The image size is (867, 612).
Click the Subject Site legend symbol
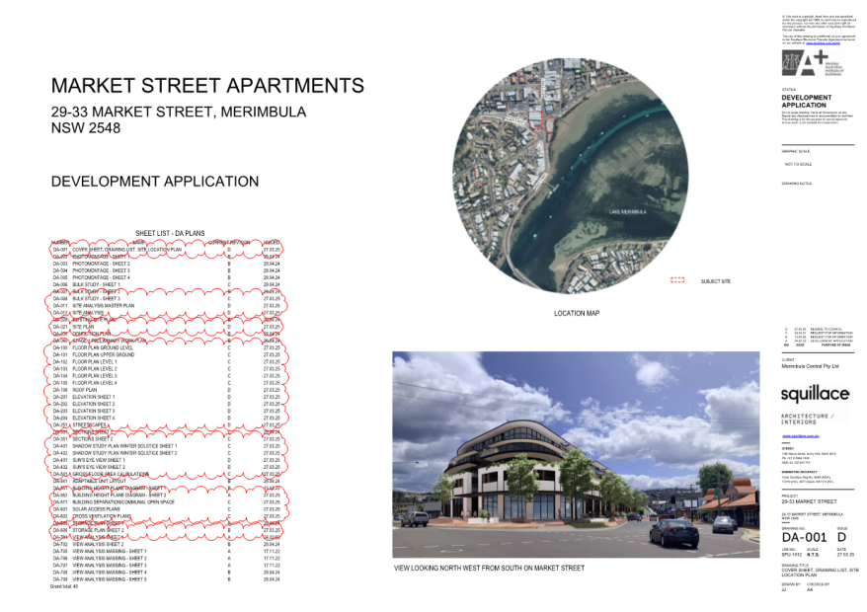[677, 279]
